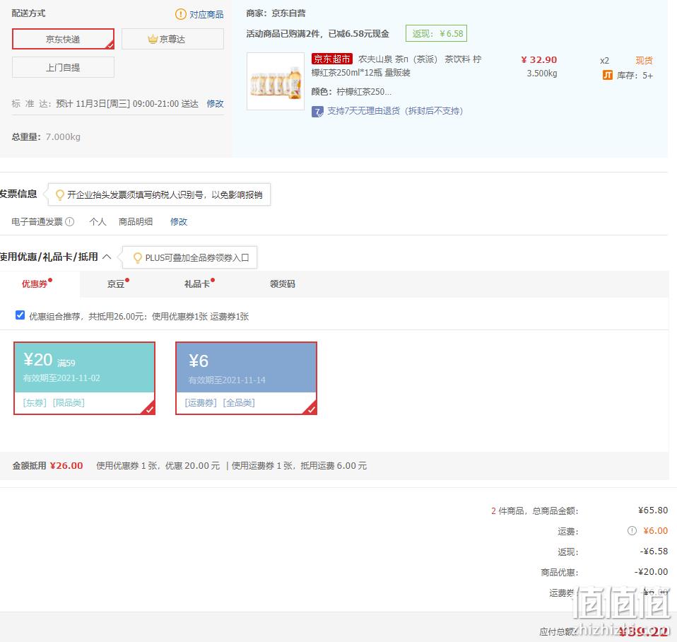This screenshot has width=677, height=642.
Task: Open 支持7天无理由退货 policy link
Action: click(394, 111)
